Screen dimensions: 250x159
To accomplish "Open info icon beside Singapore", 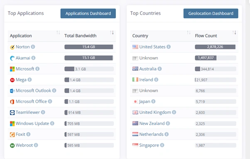I will [162, 145].
